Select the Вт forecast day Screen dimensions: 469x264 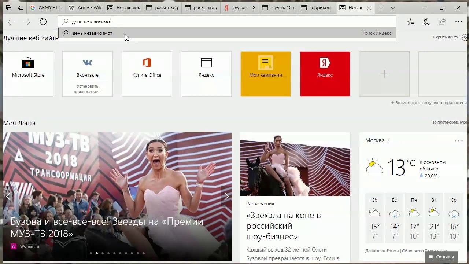tap(434, 218)
